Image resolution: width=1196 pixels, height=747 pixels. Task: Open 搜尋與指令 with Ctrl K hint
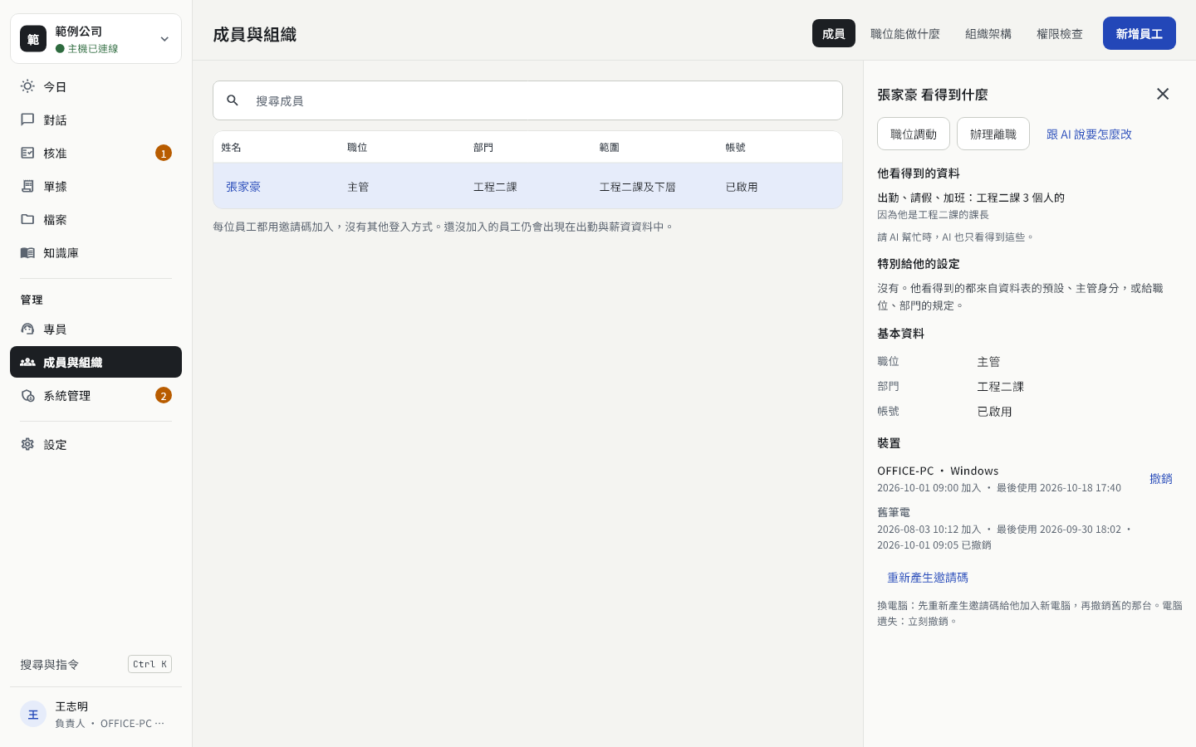pyautogui.click(x=96, y=664)
